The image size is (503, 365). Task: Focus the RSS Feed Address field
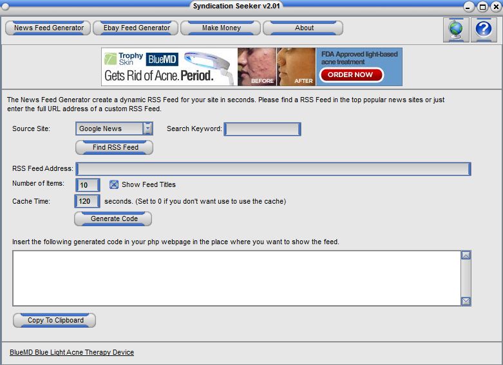[273, 169]
